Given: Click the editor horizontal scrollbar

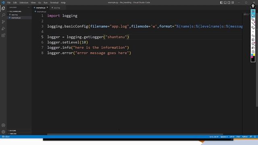Looking at the screenshot, I should (135, 134).
